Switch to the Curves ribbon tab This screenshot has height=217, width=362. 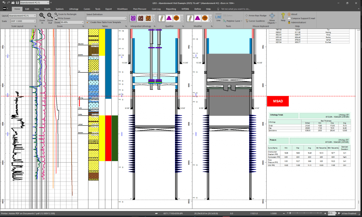click(87, 9)
